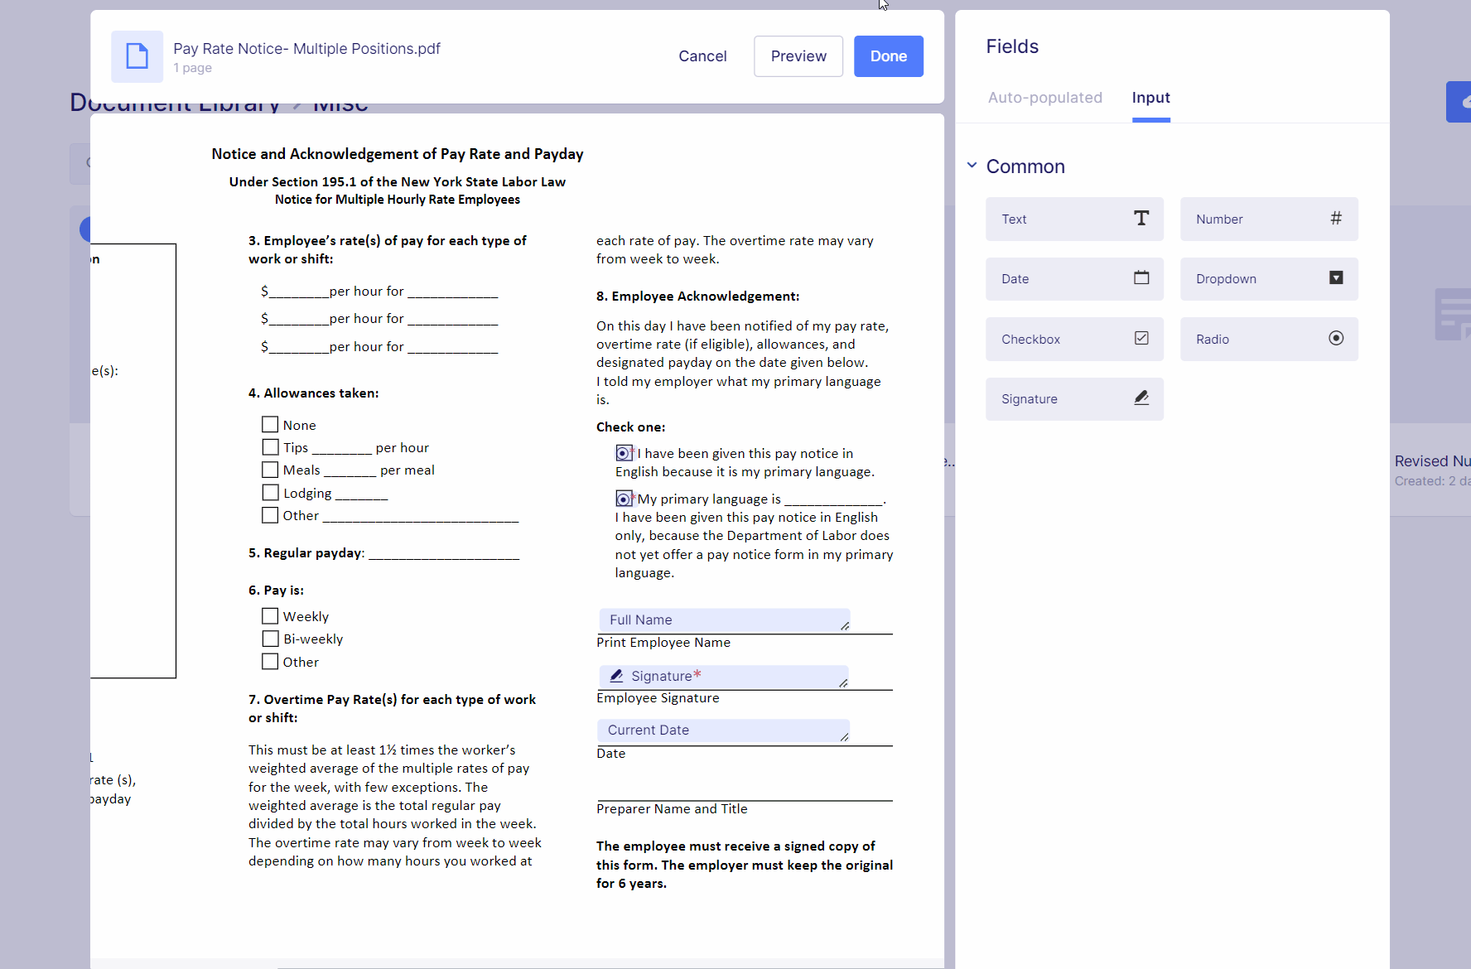This screenshot has height=969, width=1471.
Task: Click the '1 page' label
Action: click(x=192, y=68)
